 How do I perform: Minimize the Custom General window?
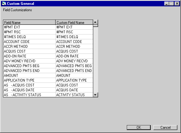166,4
